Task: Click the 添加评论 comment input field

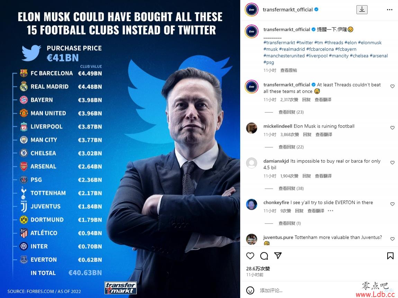Action: [305, 290]
